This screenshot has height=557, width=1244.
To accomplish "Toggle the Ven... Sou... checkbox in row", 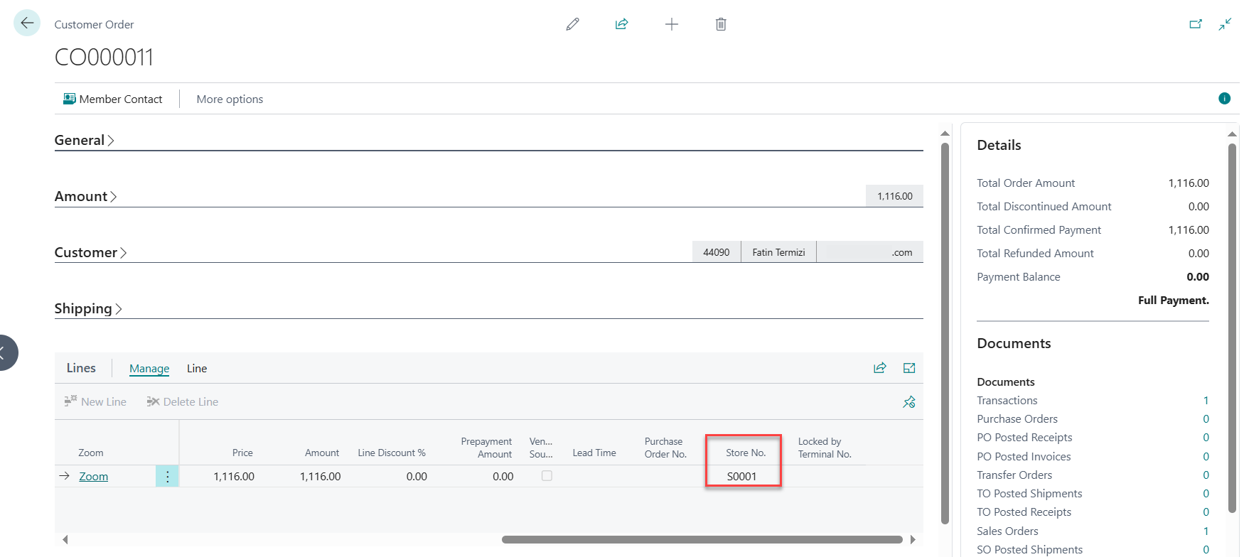I will pyautogui.click(x=547, y=476).
